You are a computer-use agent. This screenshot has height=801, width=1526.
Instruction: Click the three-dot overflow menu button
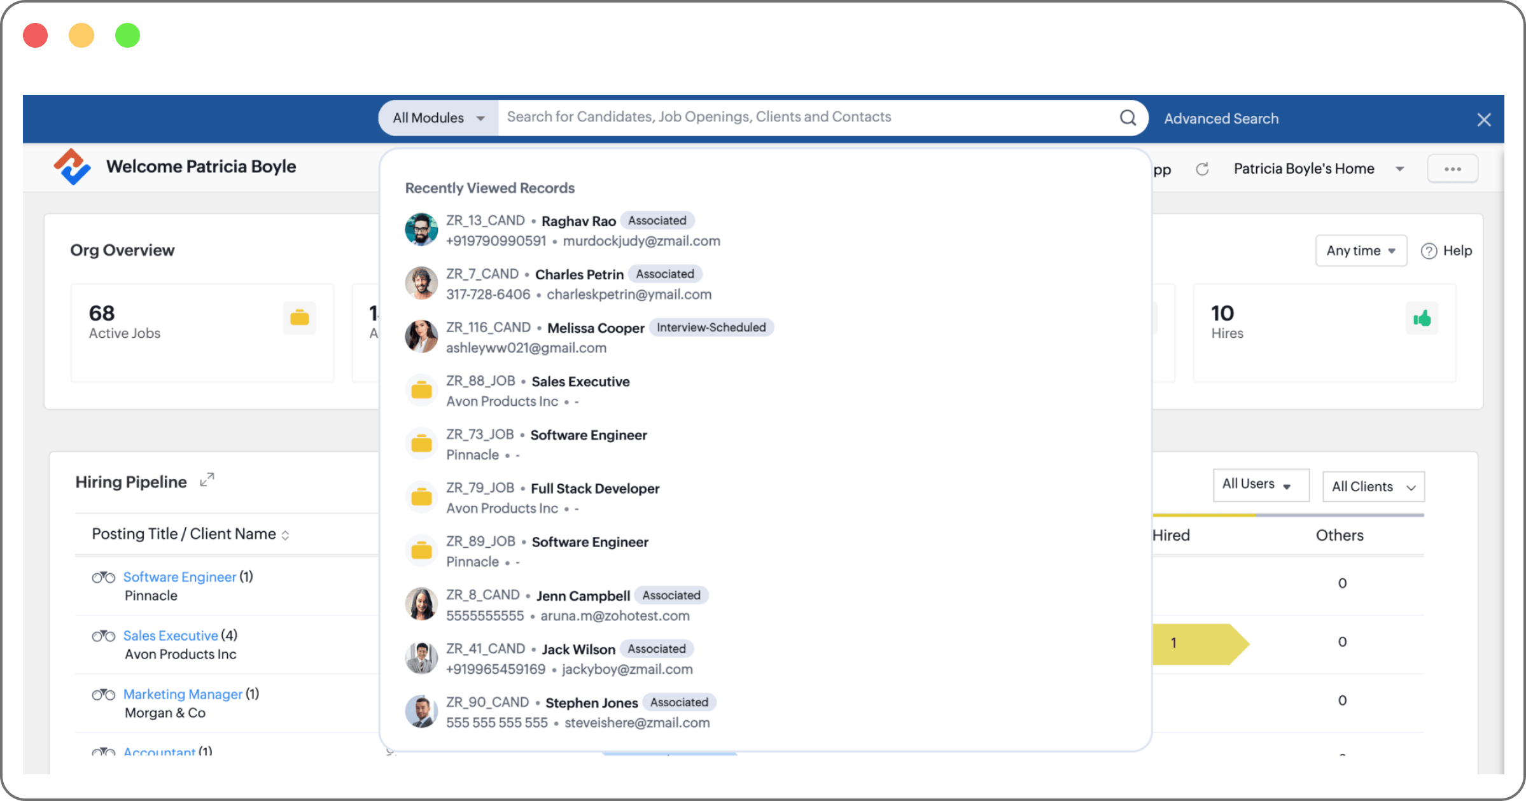click(x=1453, y=169)
